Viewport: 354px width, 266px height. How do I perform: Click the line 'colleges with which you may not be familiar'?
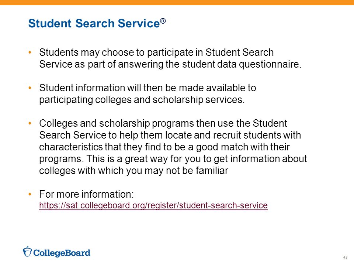(133, 171)
